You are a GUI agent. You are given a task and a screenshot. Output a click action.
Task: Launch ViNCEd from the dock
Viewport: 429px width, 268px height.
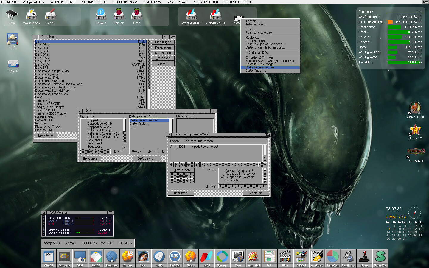tap(49, 258)
